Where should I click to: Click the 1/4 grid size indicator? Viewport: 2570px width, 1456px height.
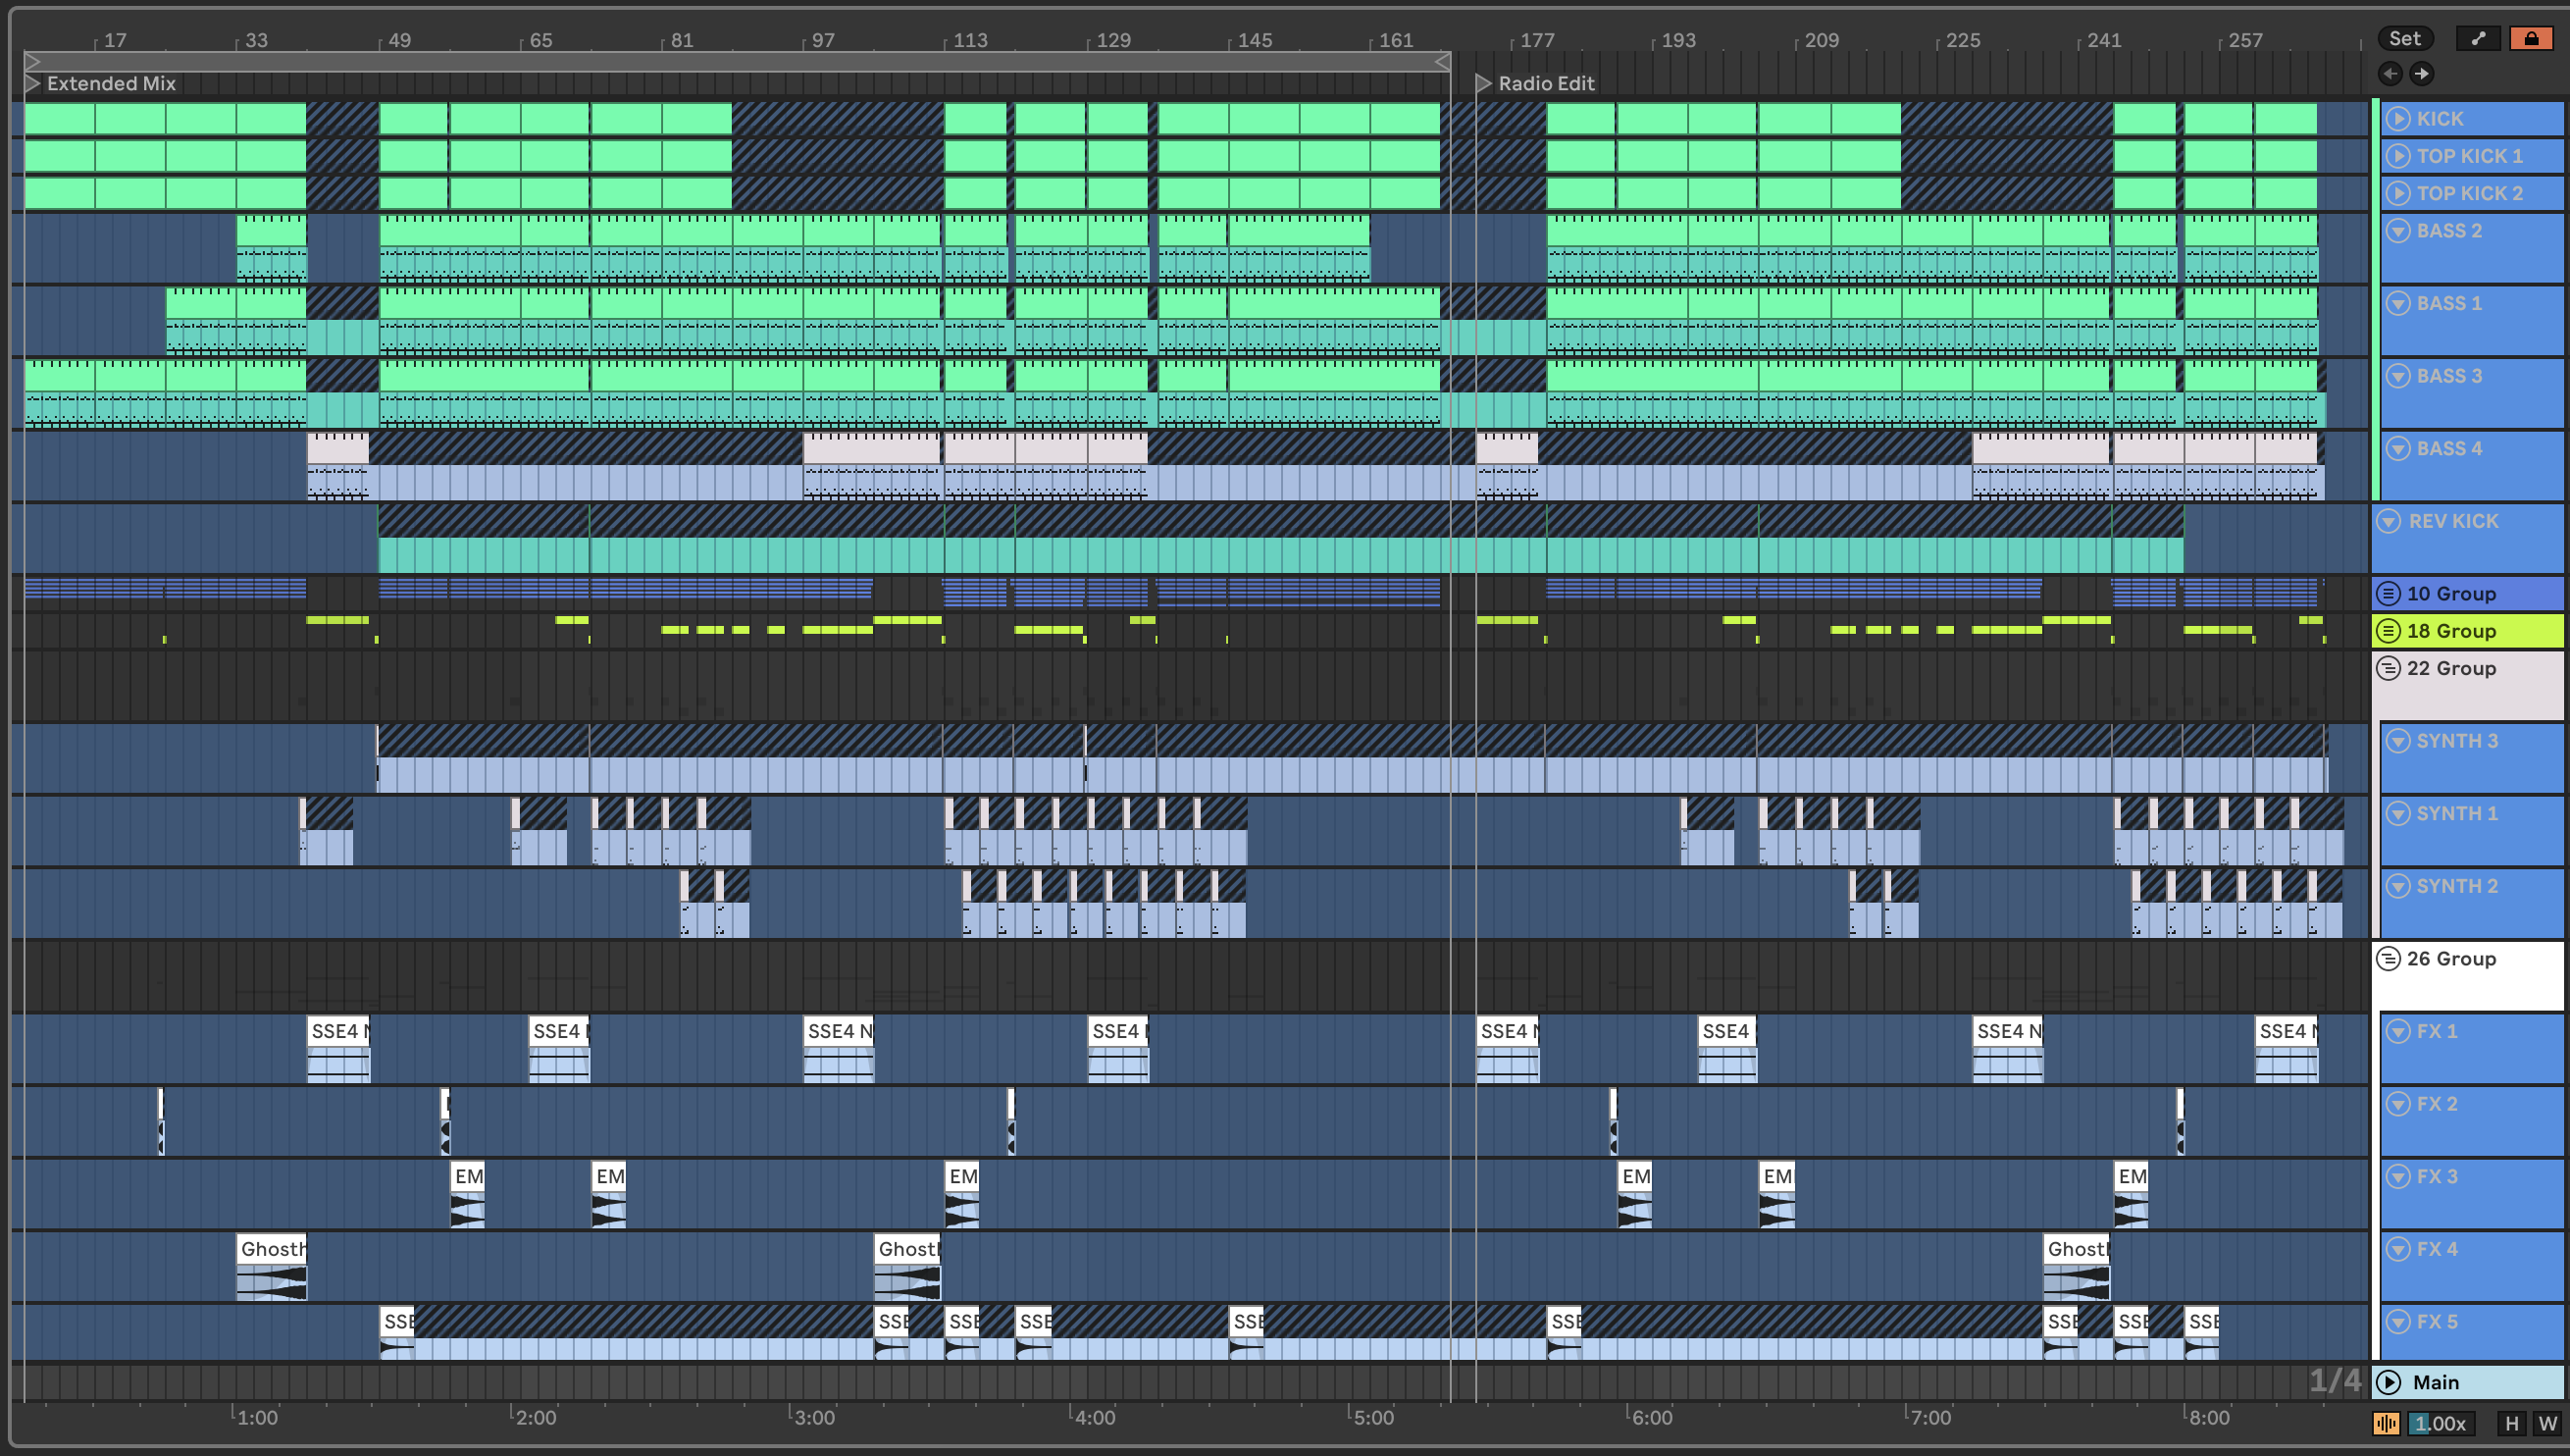click(2335, 1381)
